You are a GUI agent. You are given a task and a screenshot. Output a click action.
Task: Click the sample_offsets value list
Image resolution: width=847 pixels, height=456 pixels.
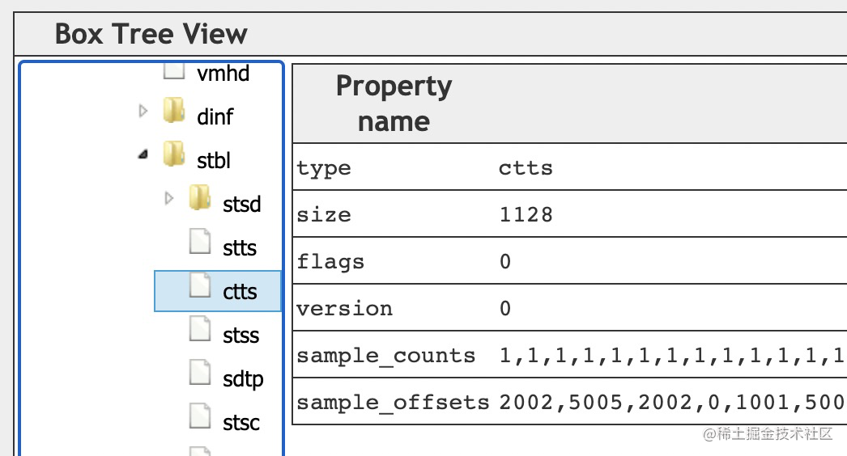pos(673,403)
